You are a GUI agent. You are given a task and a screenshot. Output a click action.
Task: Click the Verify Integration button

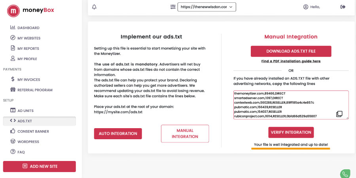tap(291, 133)
